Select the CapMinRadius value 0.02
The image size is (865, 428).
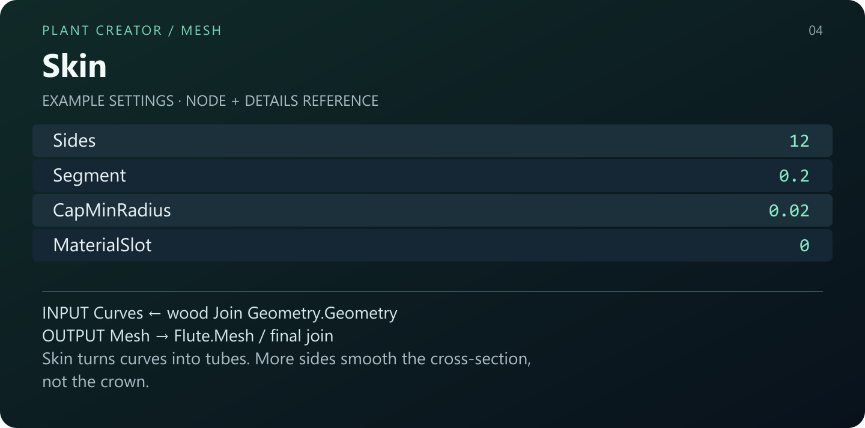(x=789, y=211)
